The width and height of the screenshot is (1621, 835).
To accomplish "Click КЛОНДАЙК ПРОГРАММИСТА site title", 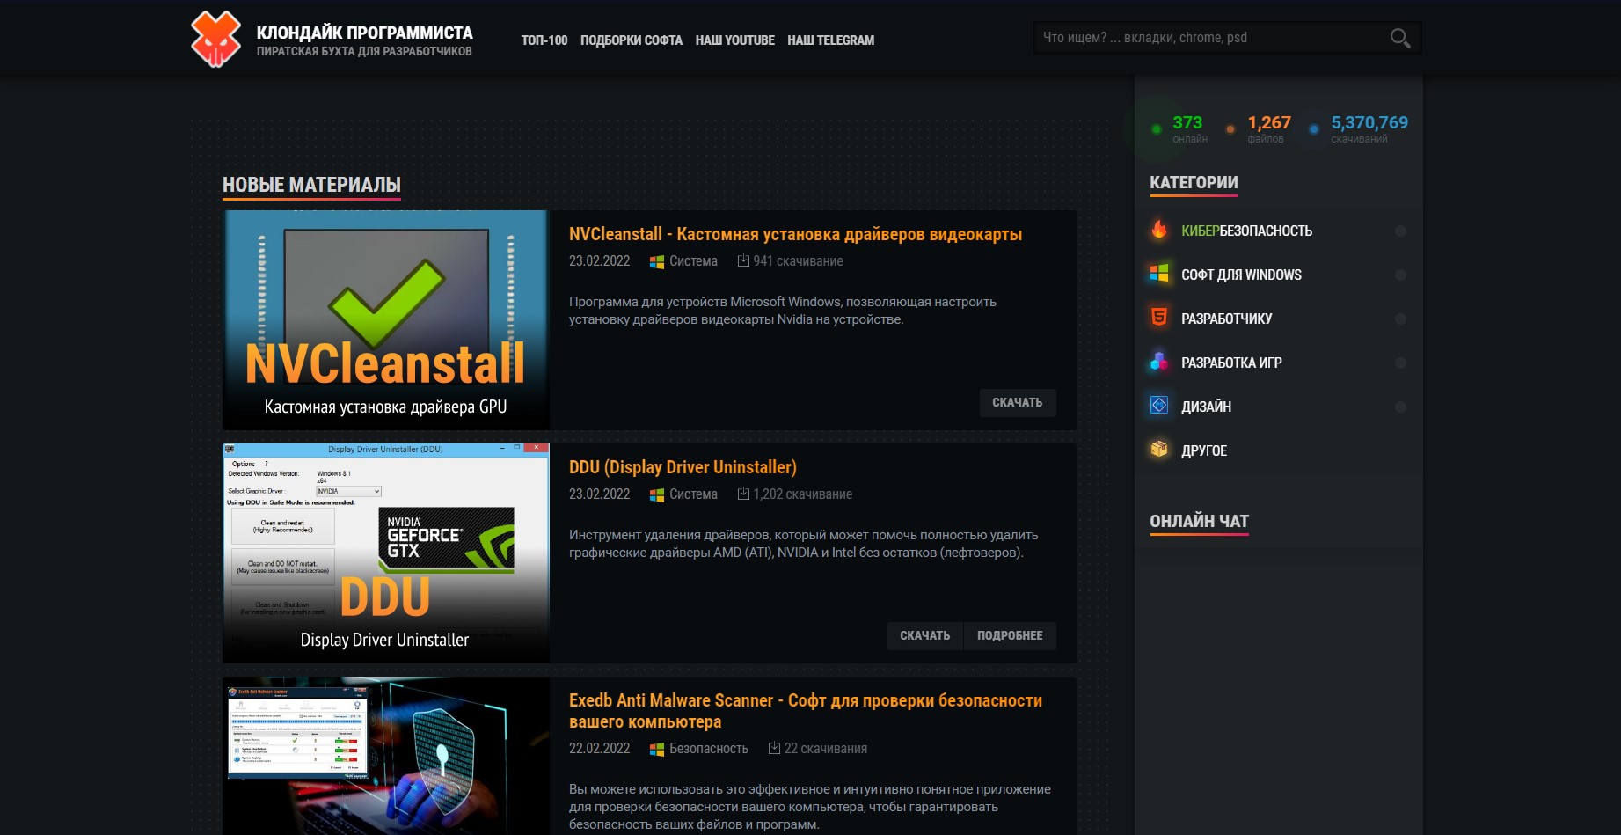I will pyautogui.click(x=364, y=33).
